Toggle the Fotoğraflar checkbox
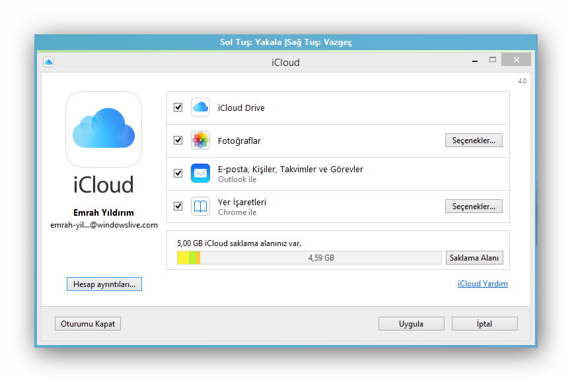The image size is (572, 382). [x=178, y=141]
